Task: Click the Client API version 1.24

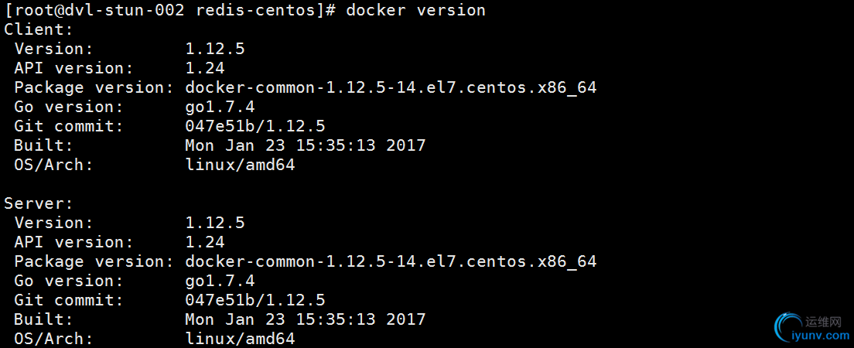Action: tap(205, 68)
